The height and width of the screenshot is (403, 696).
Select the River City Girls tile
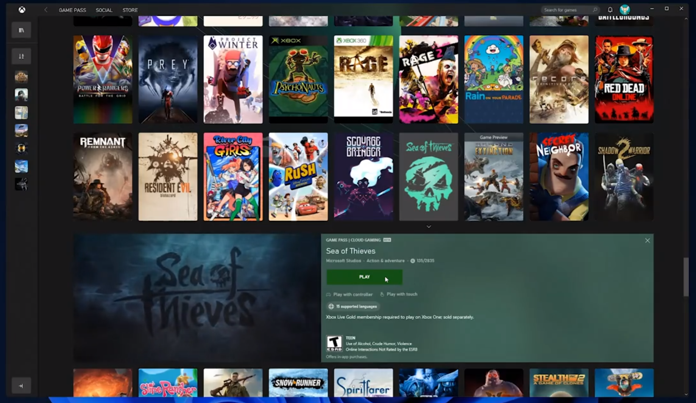coord(233,177)
